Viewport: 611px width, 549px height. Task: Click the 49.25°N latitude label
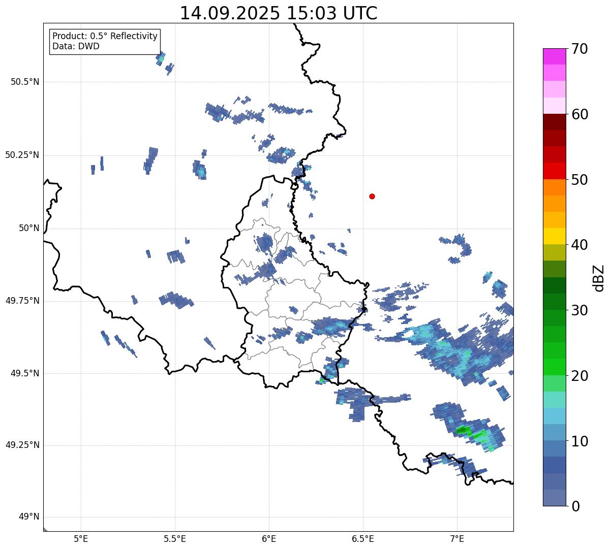click(x=22, y=445)
